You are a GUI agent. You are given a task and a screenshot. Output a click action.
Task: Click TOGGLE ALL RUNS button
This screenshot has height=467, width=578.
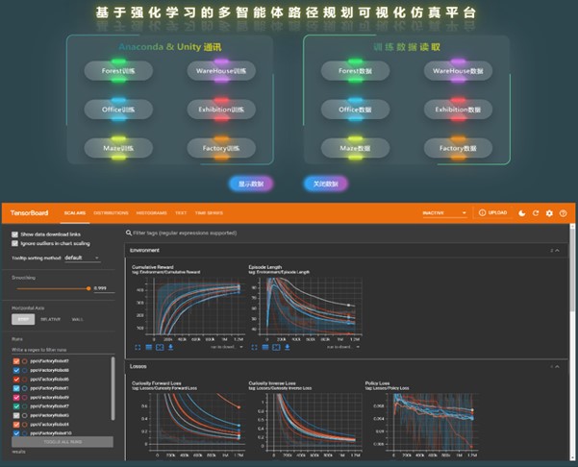coord(63,442)
